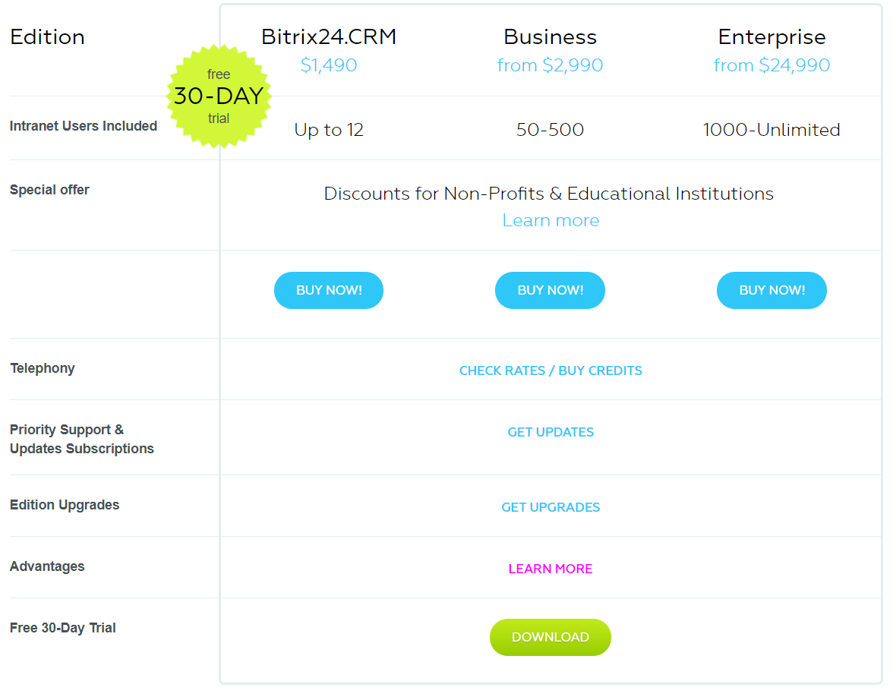The height and width of the screenshot is (700, 893).
Task: Click the Edition heading
Action: coord(47,36)
